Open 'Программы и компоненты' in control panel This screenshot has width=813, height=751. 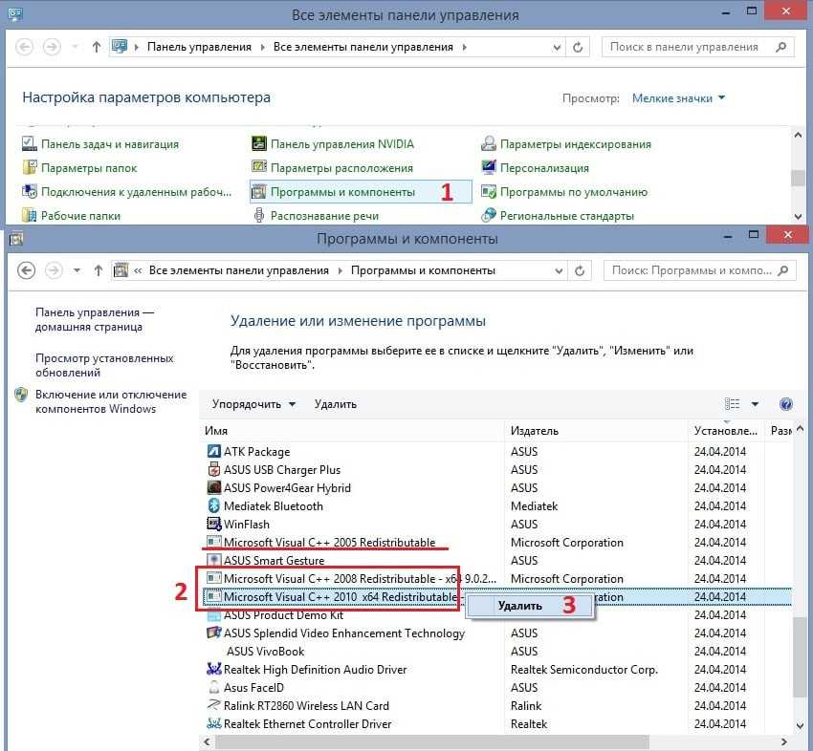(x=342, y=192)
